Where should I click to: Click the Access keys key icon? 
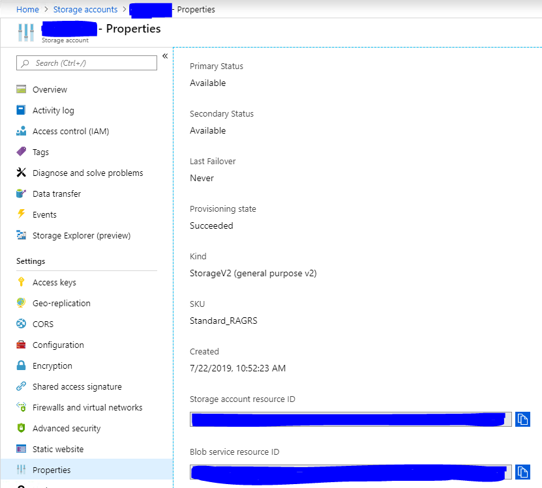click(21, 282)
